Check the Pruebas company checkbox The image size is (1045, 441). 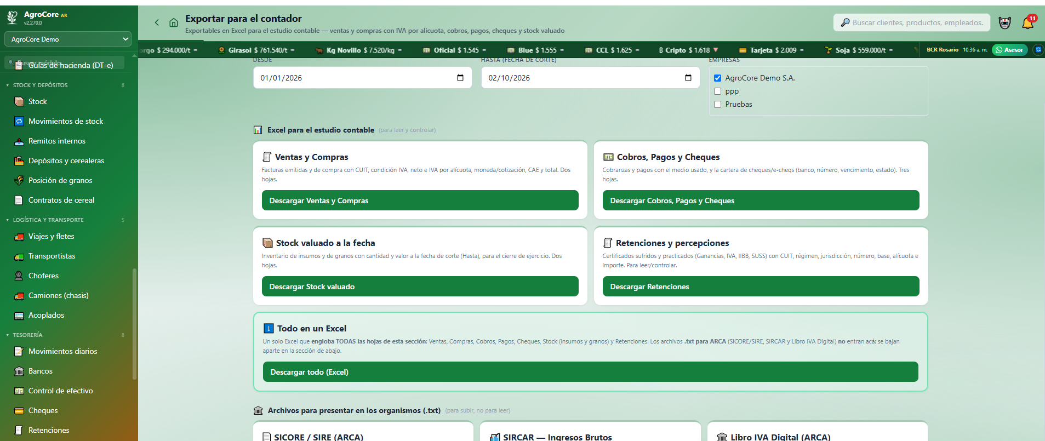pos(717,104)
